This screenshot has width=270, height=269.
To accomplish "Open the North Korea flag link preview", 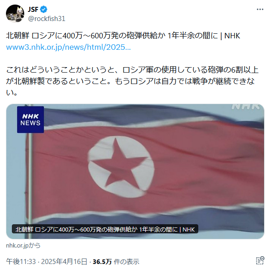I will pyautogui.click(x=135, y=171).
